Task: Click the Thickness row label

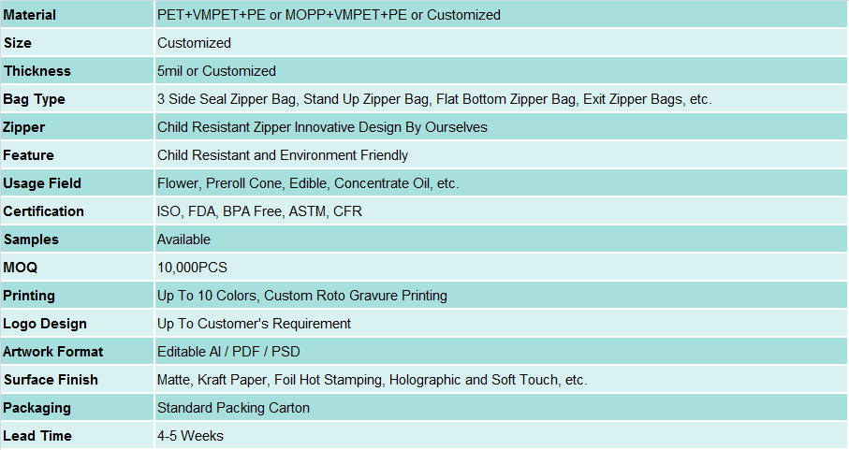Action: [37, 71]
